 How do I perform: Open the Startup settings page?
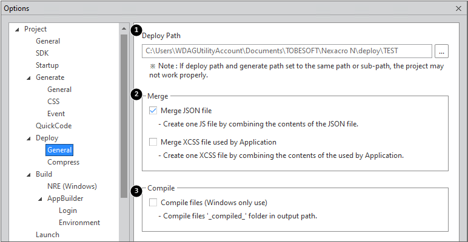[47, 65]
